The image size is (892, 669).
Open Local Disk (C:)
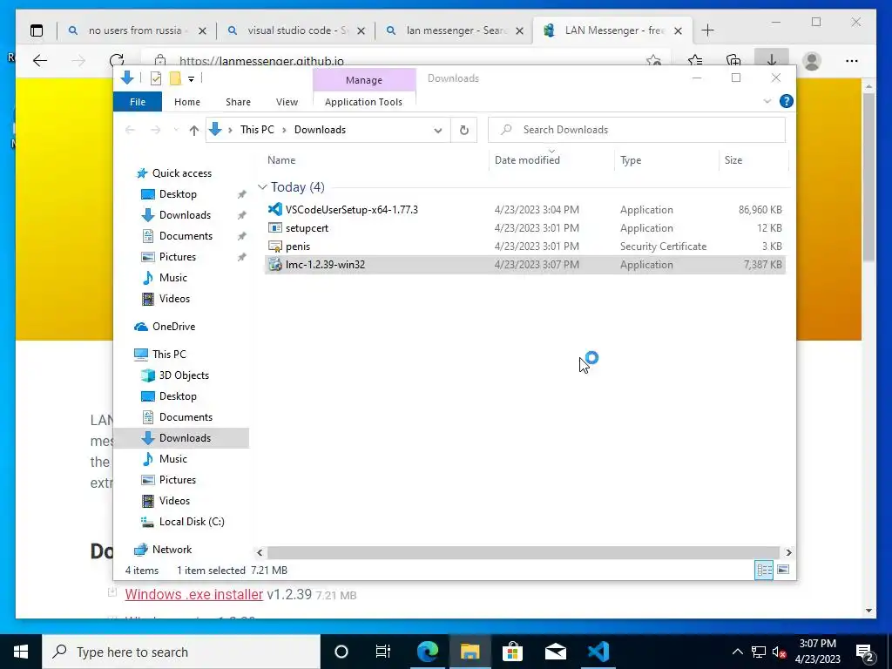point(192,522)
